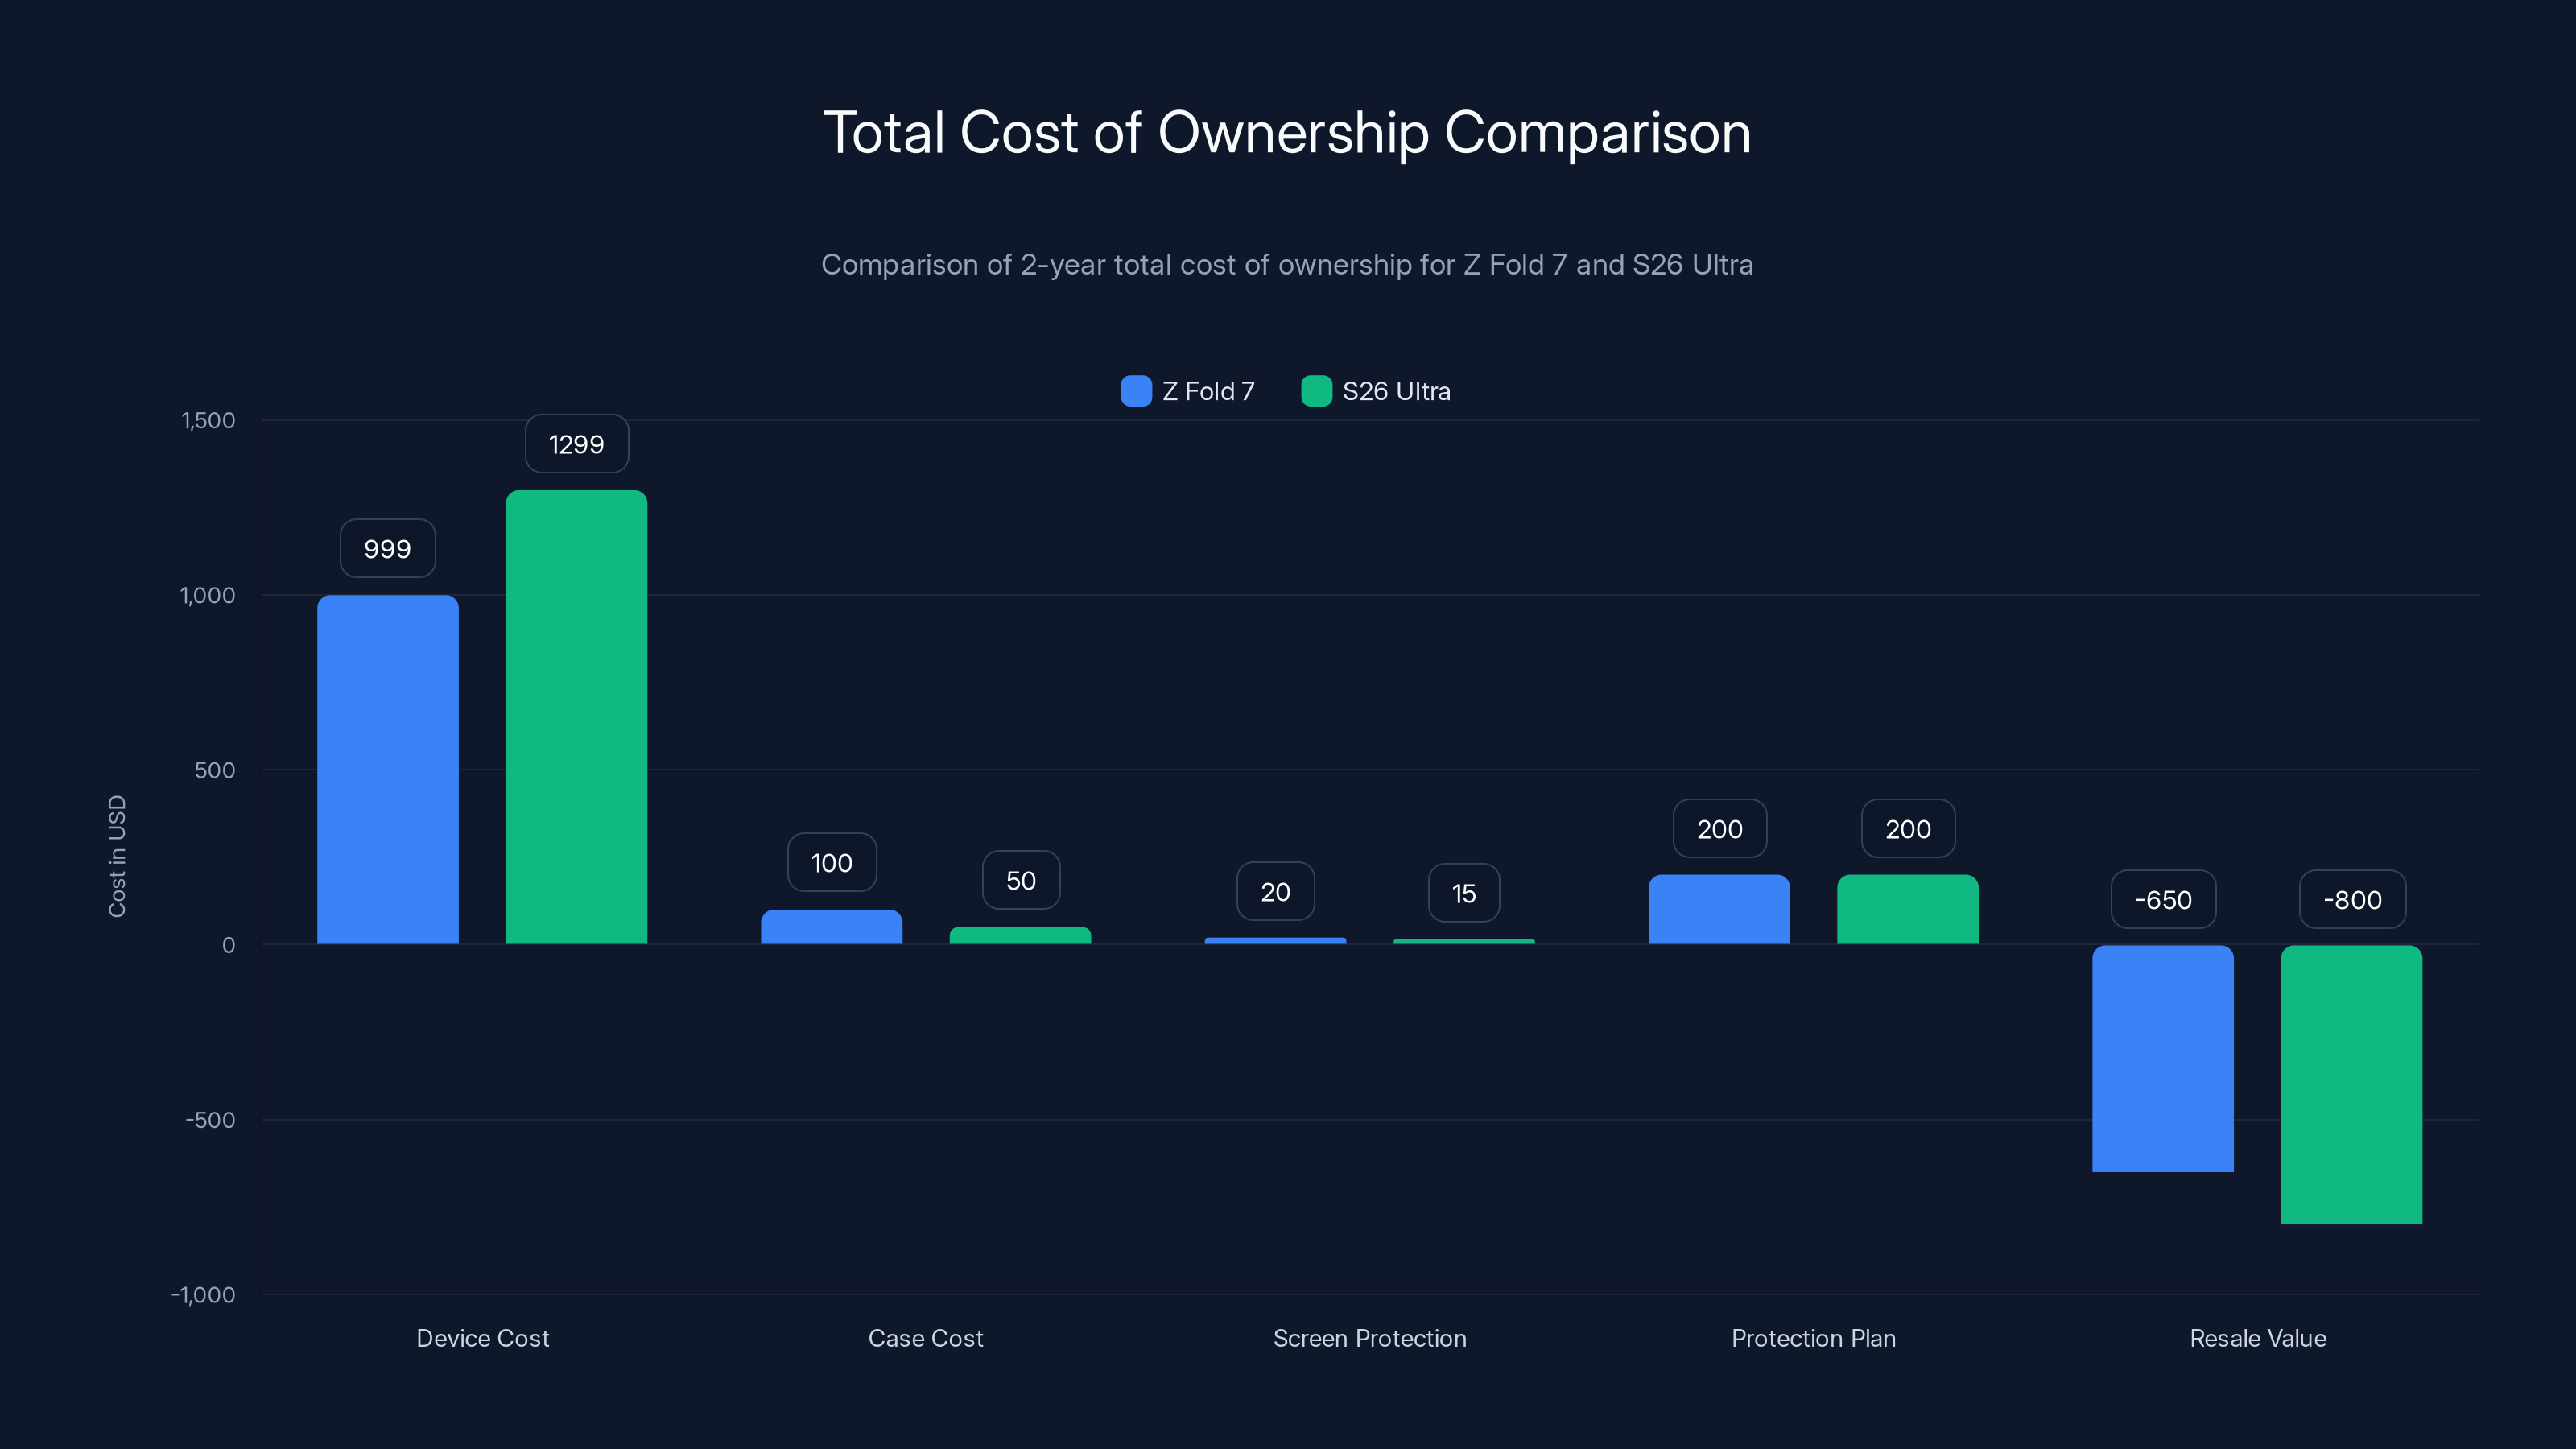Toggle the Z Fold 7 series visibility
The height and width of the screenshot is (1449, 2576).
(x=1188, y=391)
